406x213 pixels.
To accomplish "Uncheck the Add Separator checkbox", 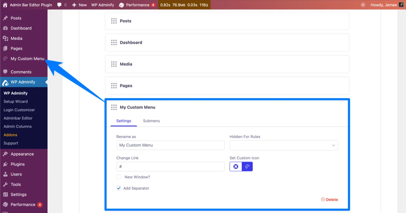I will tap(119, 188).
